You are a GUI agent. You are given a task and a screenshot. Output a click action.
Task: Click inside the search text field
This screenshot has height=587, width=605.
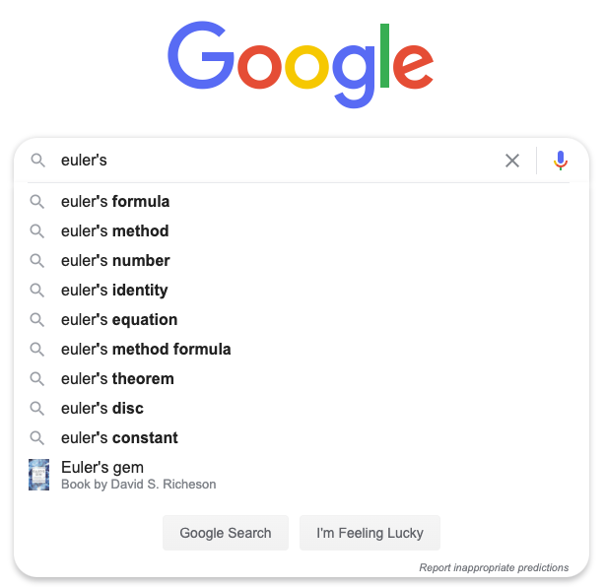click(276, 161)
